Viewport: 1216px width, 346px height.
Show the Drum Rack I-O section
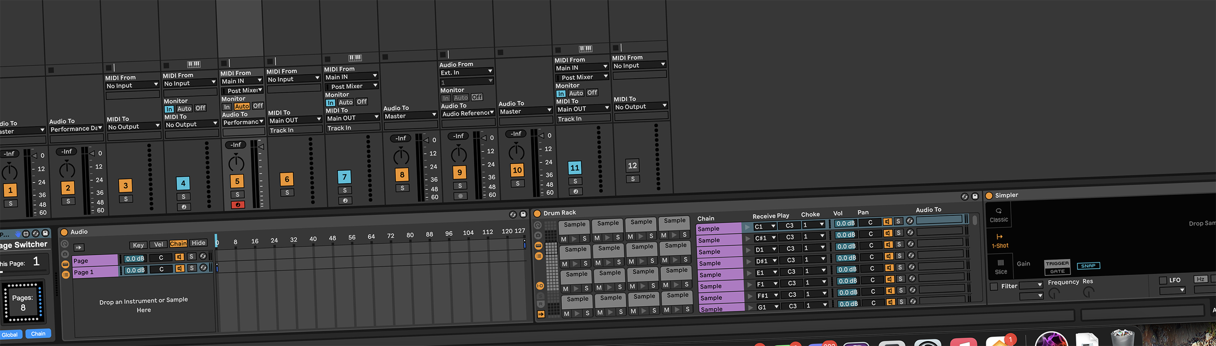[x=540, y=286]
